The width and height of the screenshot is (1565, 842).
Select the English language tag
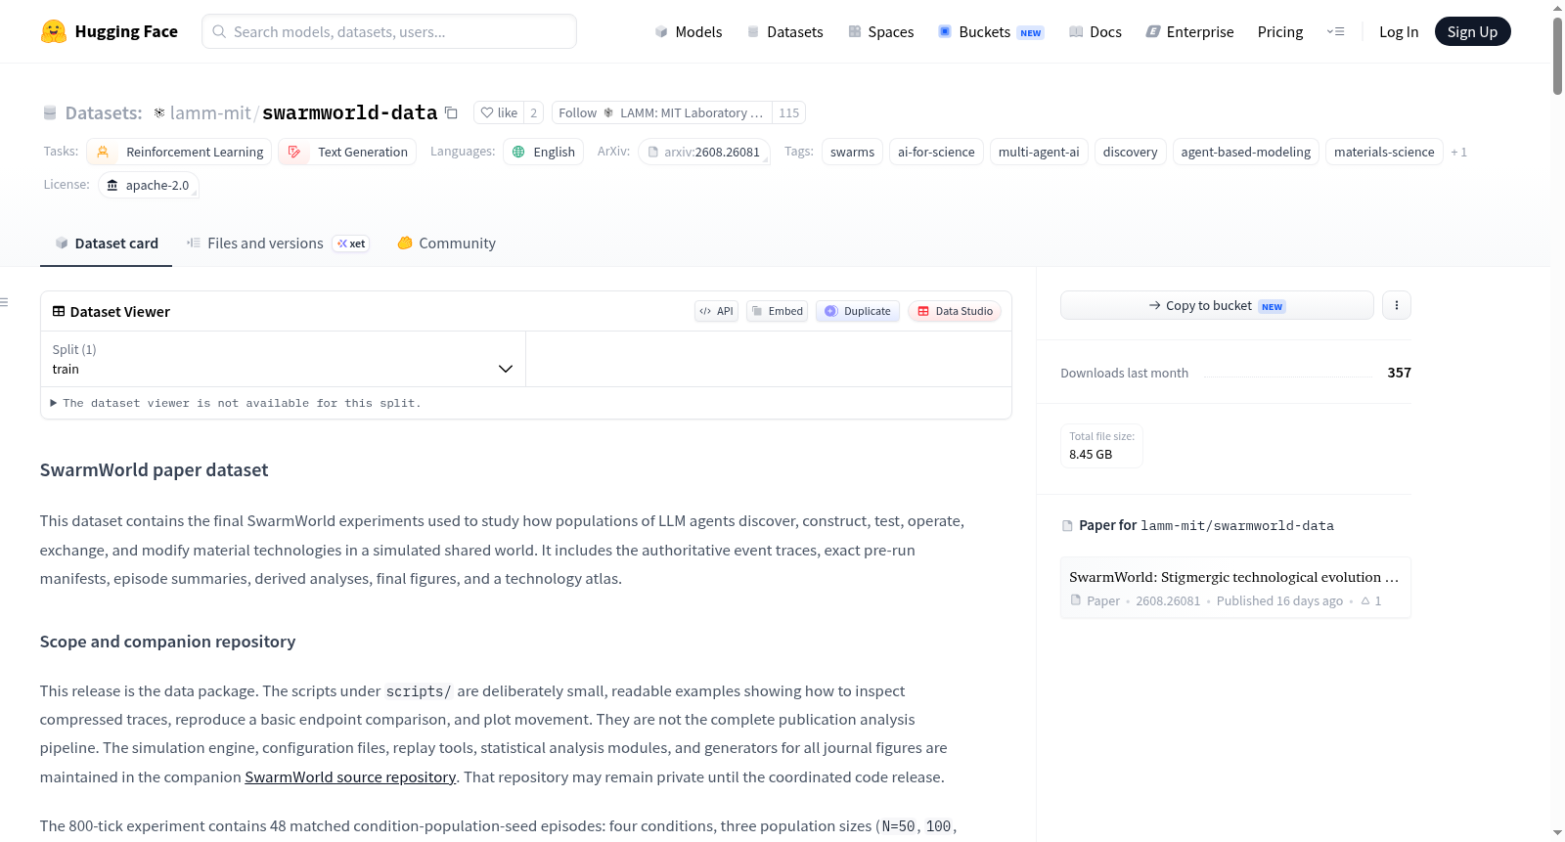(x=544, y=152)
